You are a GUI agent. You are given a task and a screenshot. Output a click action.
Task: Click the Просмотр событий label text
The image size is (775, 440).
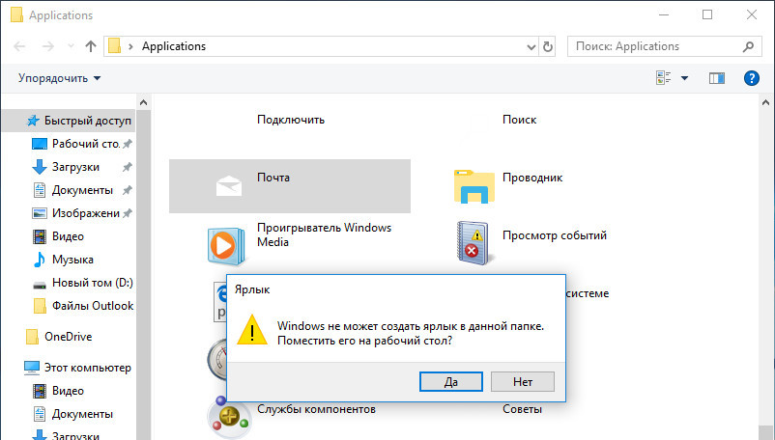point(555,235)
